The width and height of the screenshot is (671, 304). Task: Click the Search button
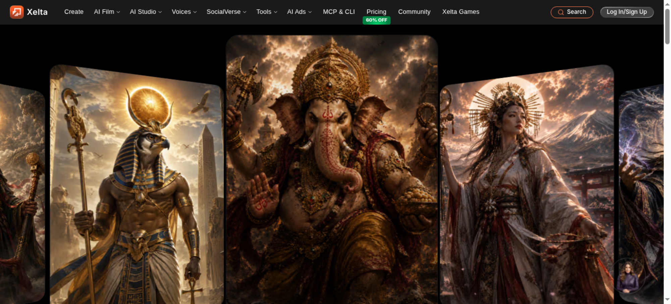(x=572, y=12)
